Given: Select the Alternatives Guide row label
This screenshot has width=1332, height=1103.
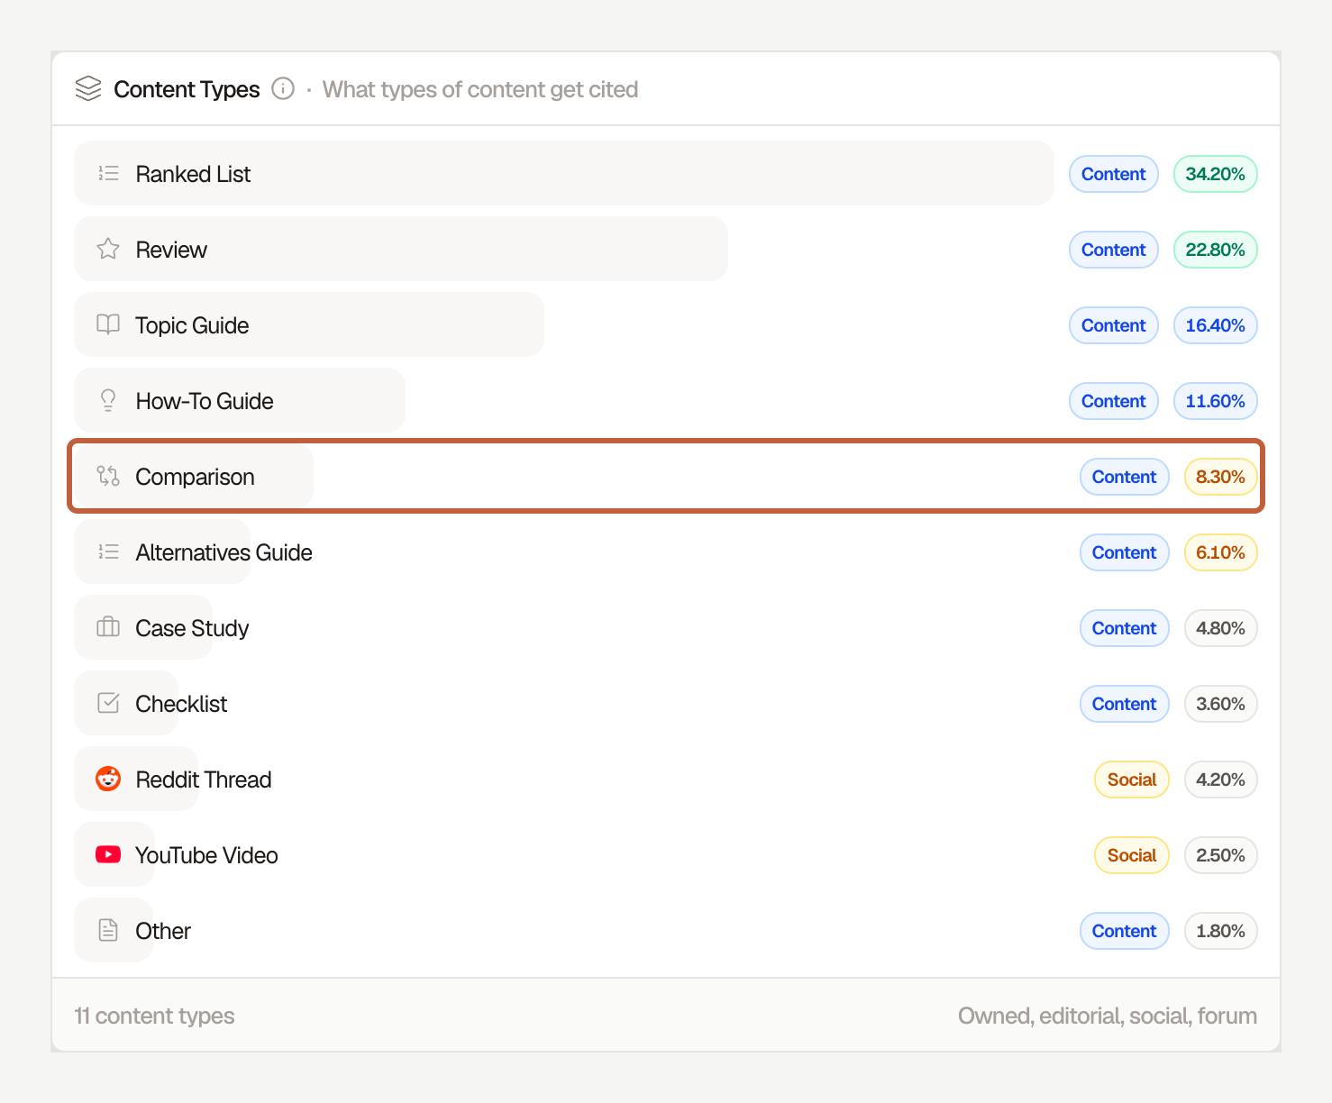Looking at the screenshot, I should tap(224, 552).
